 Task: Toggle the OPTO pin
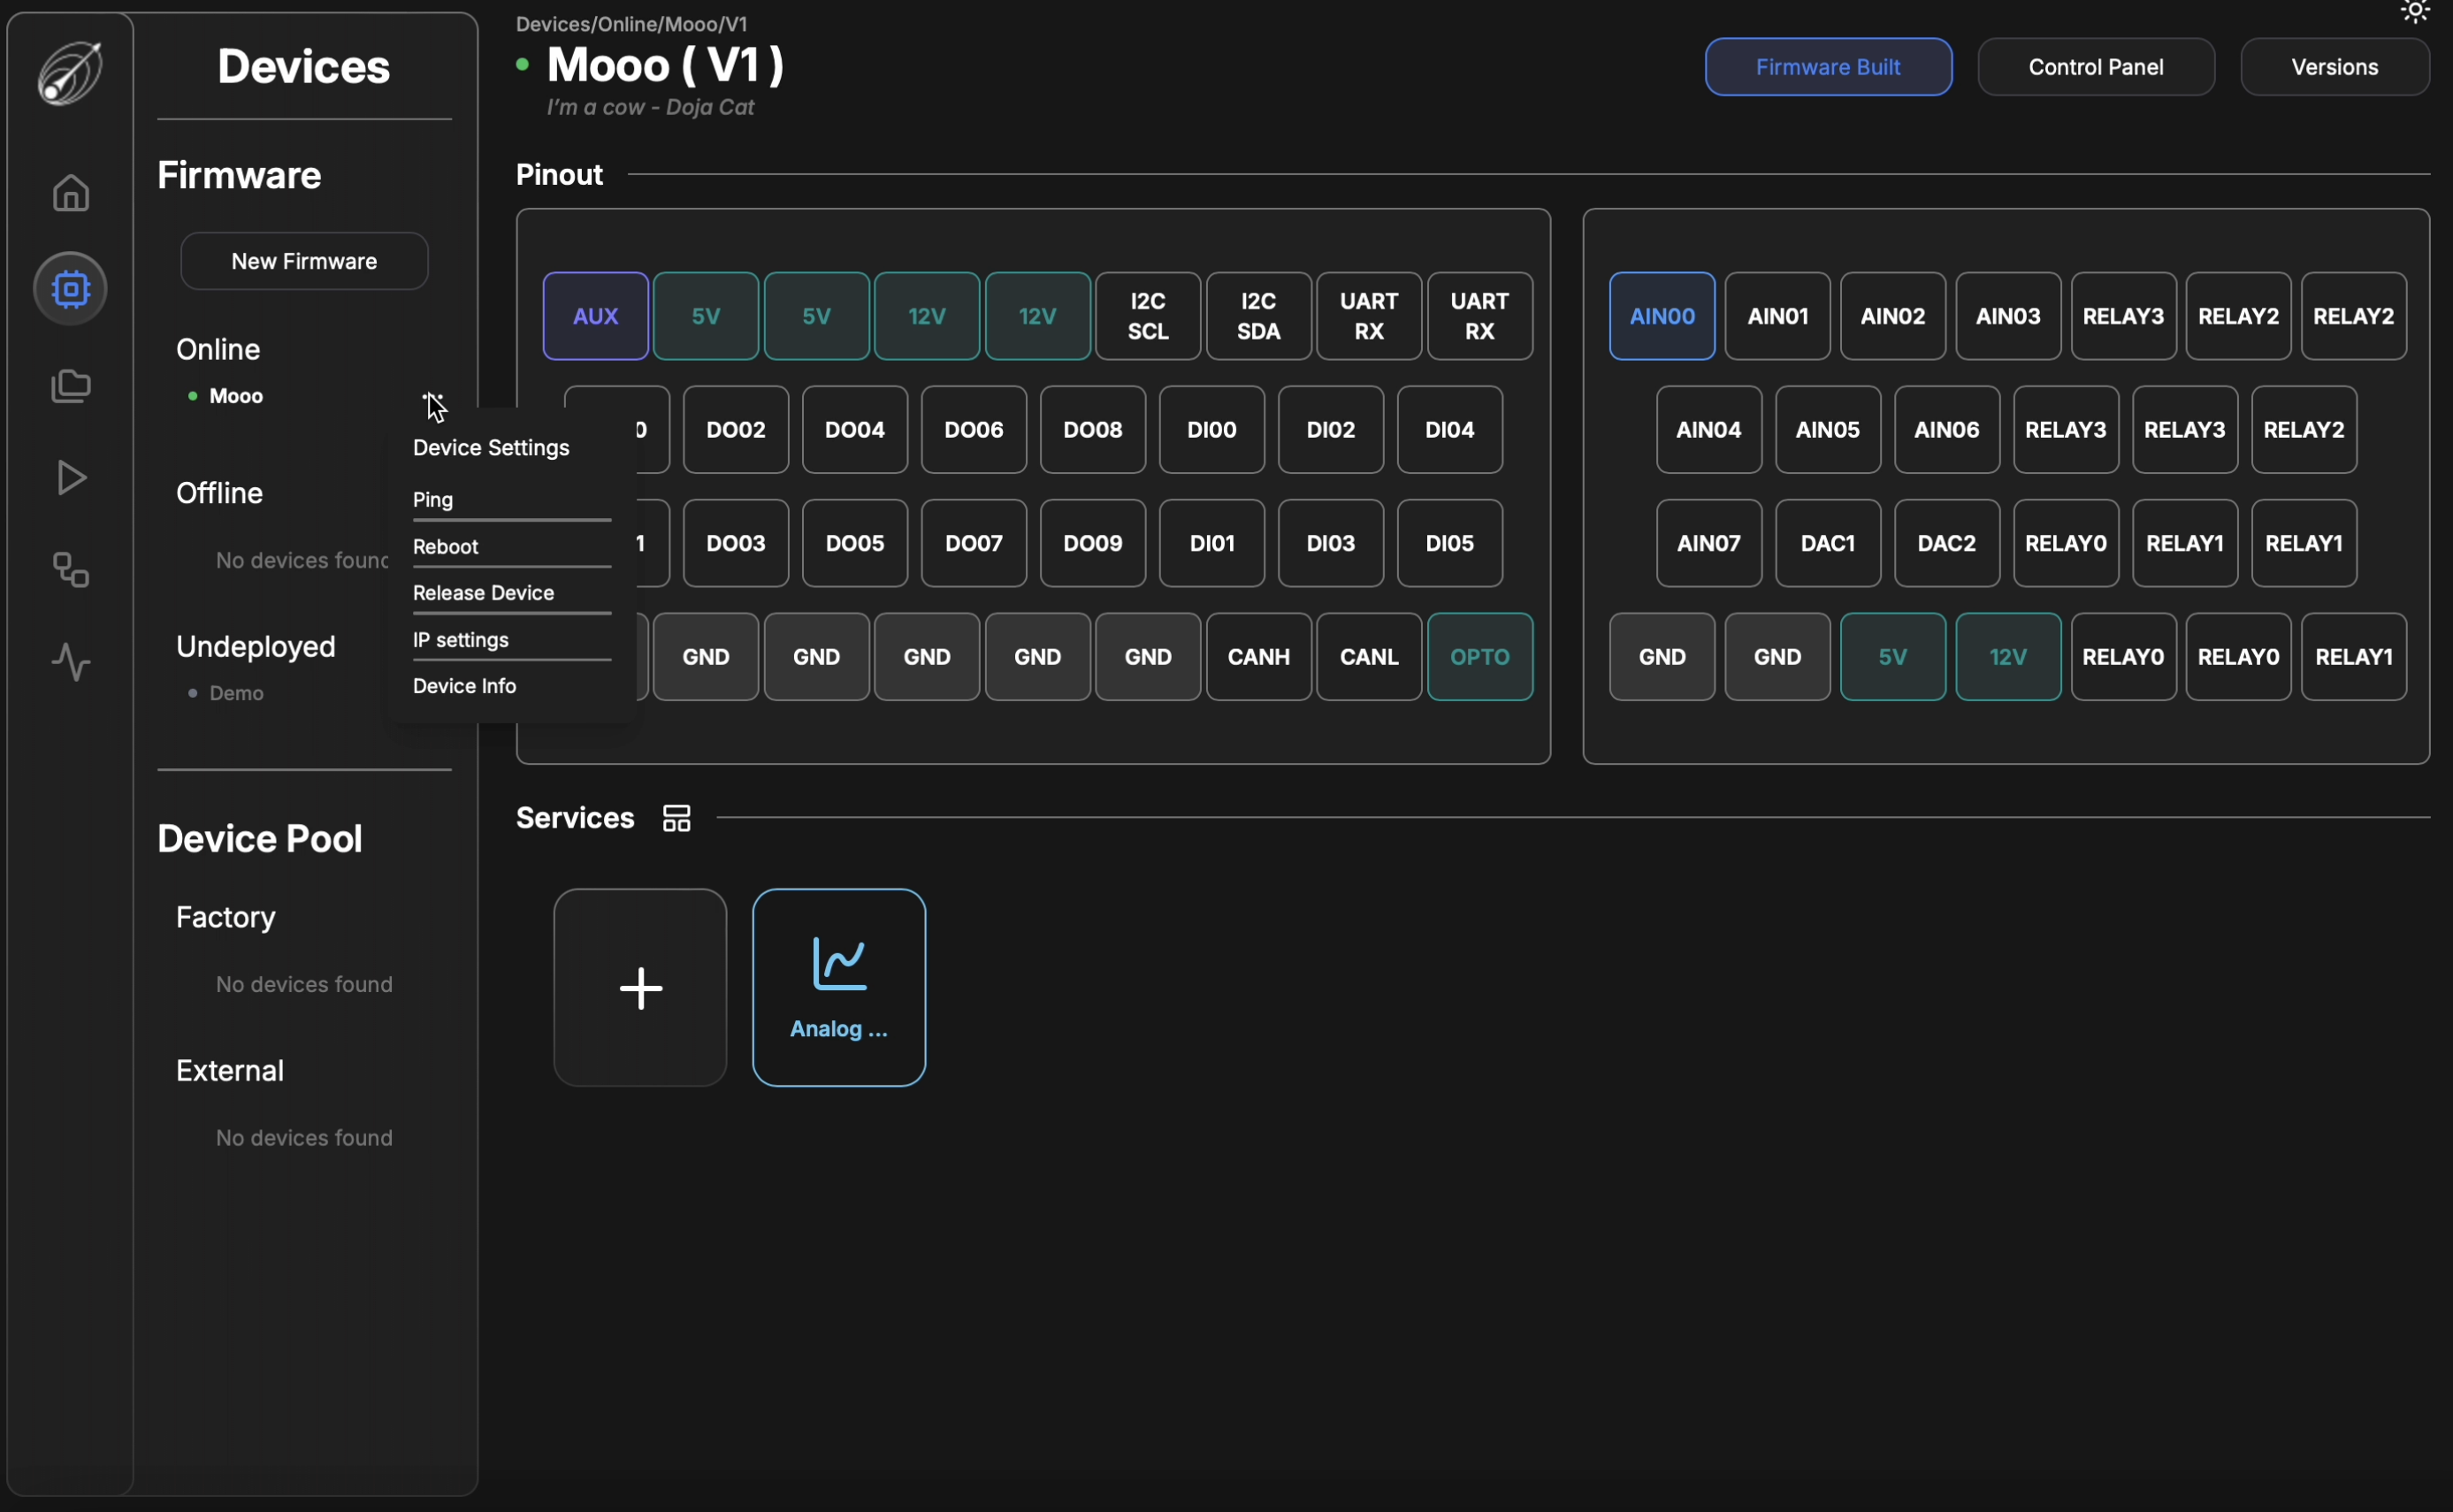(x=1479, y=657)
